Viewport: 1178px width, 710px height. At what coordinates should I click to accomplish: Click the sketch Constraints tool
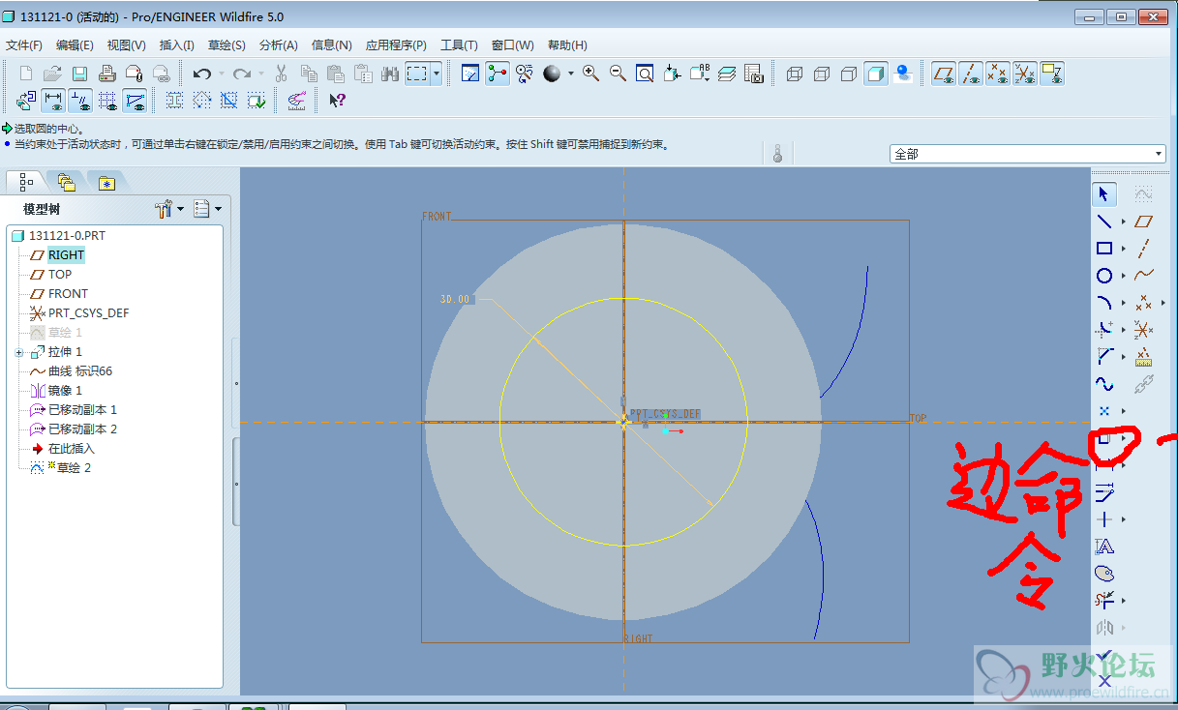pos(1104,519)
